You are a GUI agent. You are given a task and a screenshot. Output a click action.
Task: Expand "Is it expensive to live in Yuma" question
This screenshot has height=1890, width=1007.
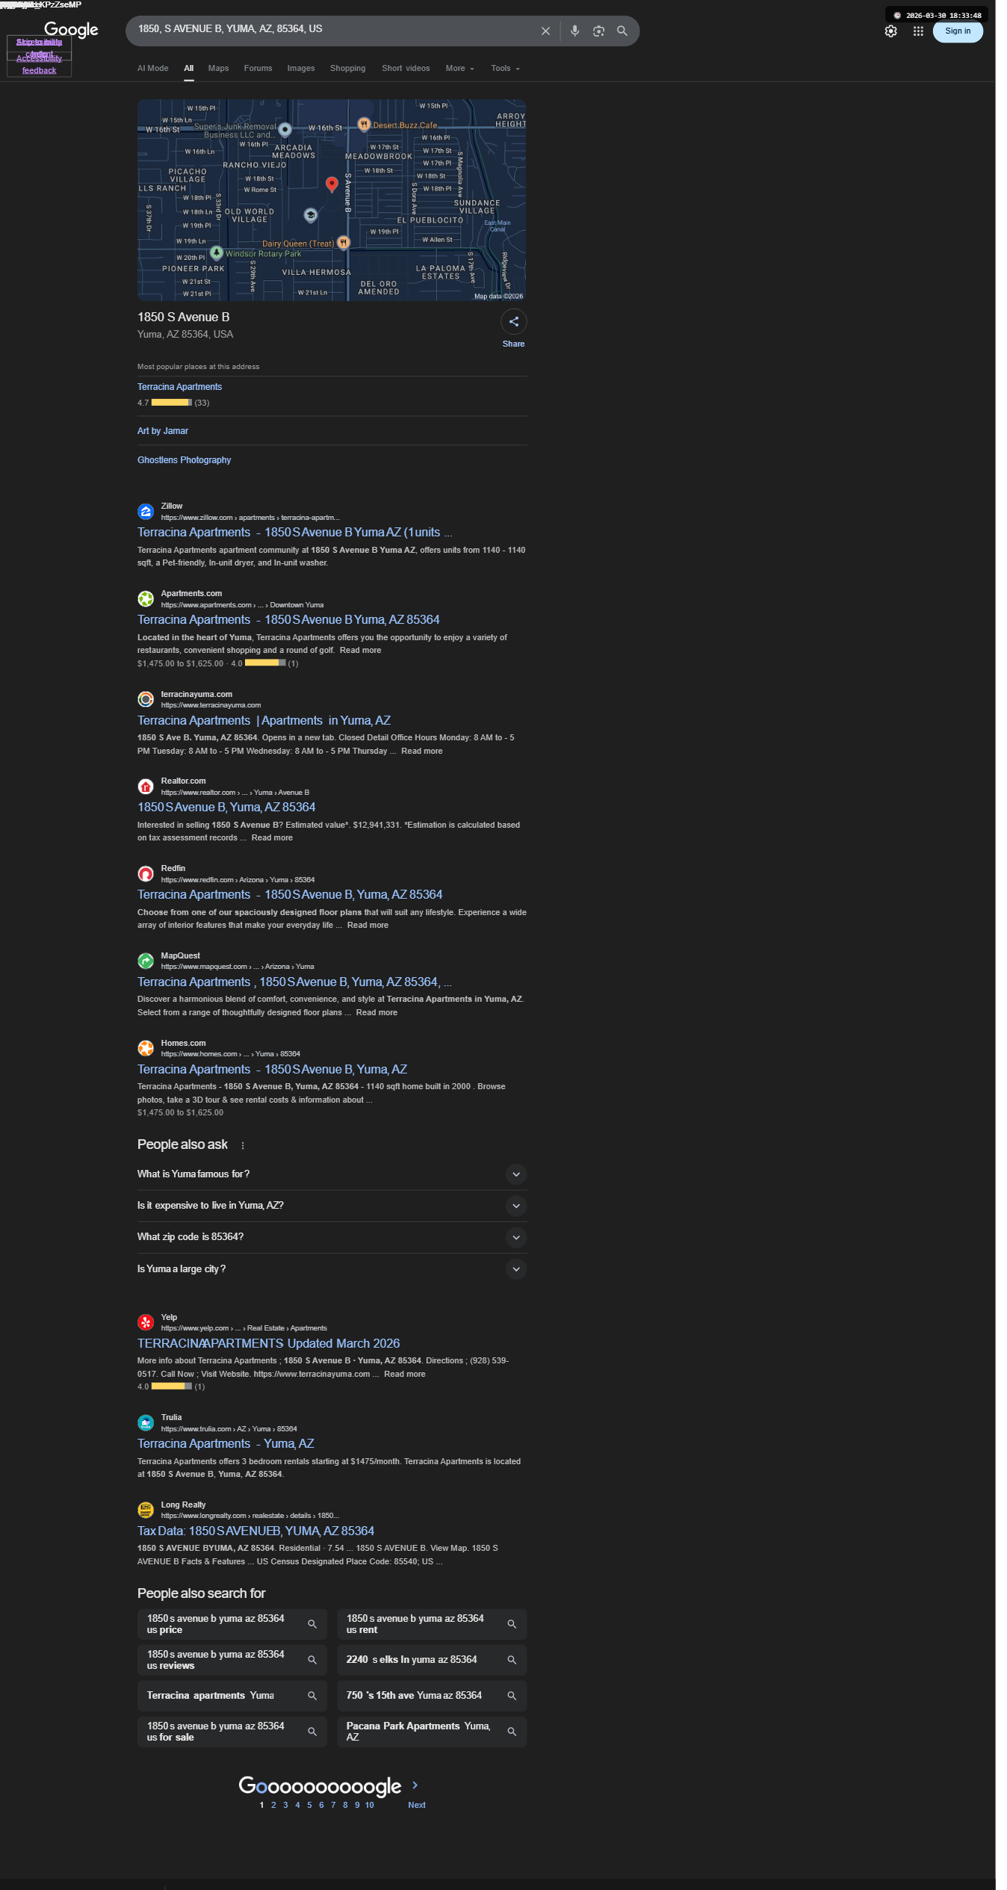[x=332, y=1206]
